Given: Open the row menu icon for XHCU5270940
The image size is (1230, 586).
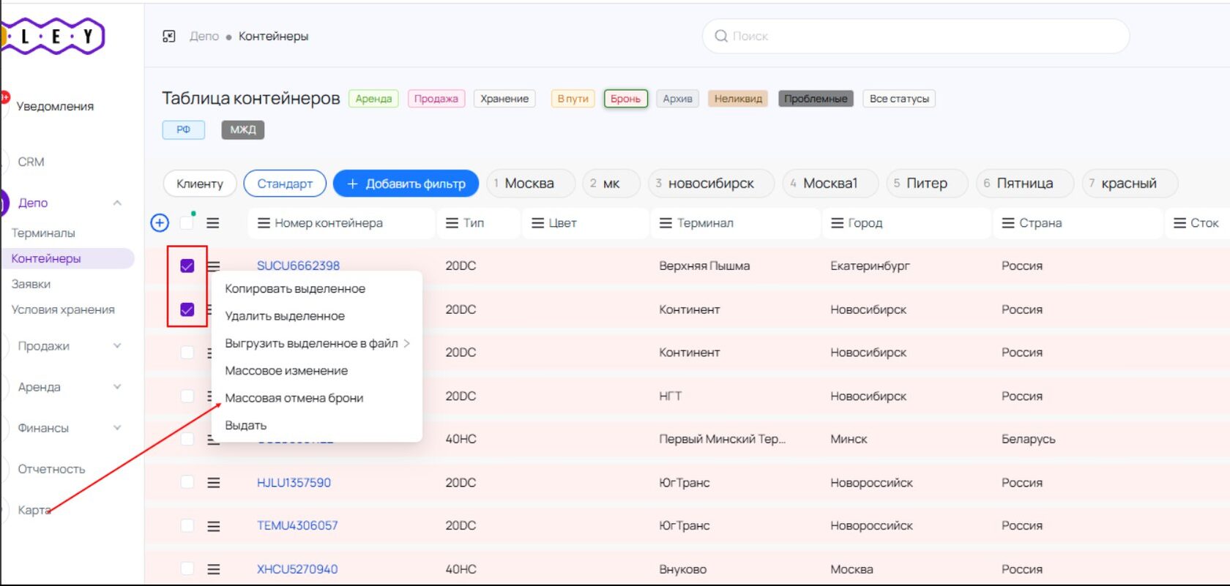Looking at the screenshot, I should [x=214, y=569].
